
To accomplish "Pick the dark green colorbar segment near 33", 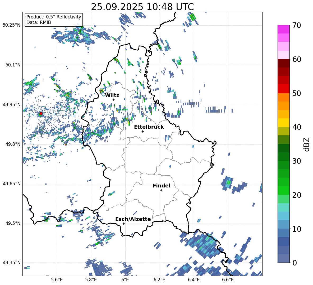I will [x=283, y=148].
